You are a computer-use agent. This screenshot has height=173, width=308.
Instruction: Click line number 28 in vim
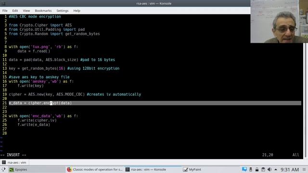(x=4, y=133)
